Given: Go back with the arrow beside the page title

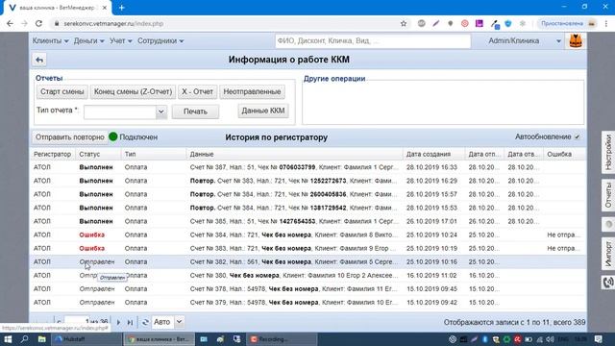Looking at the screenshot, I should tap(39, 60).
